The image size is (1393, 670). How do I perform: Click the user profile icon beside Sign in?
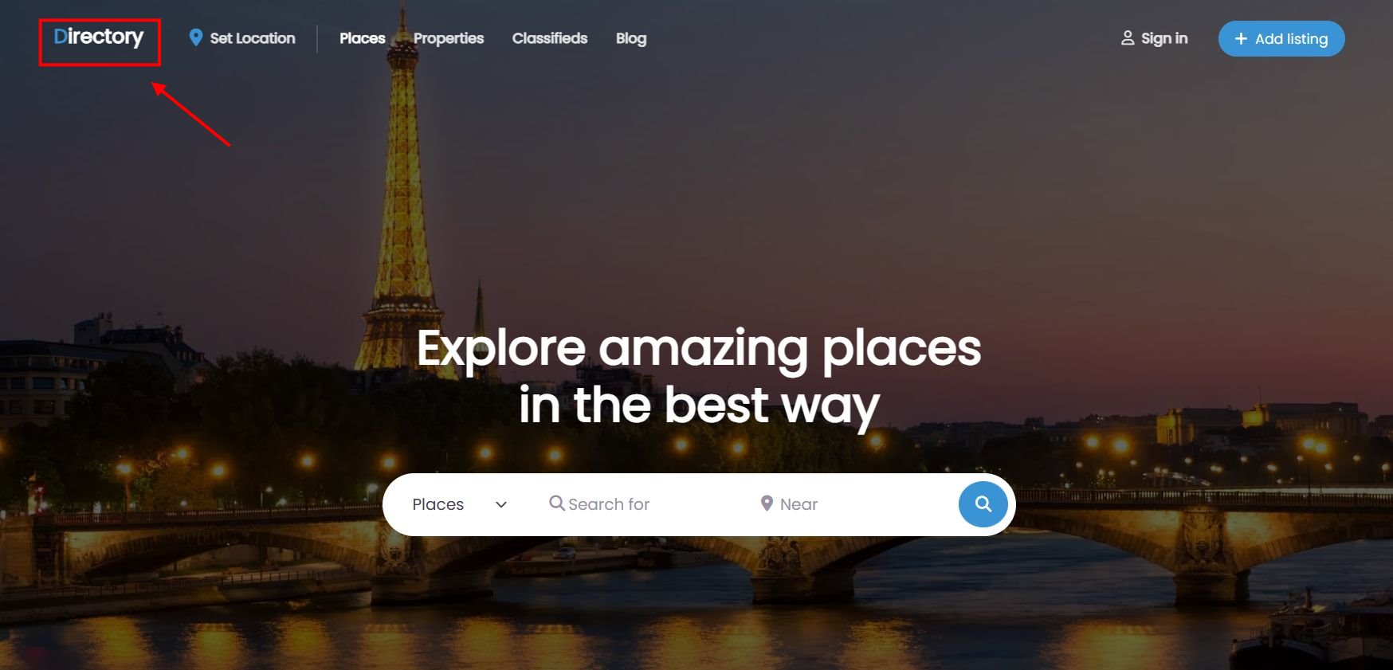pyautogui.click(x=1128, y=37)
